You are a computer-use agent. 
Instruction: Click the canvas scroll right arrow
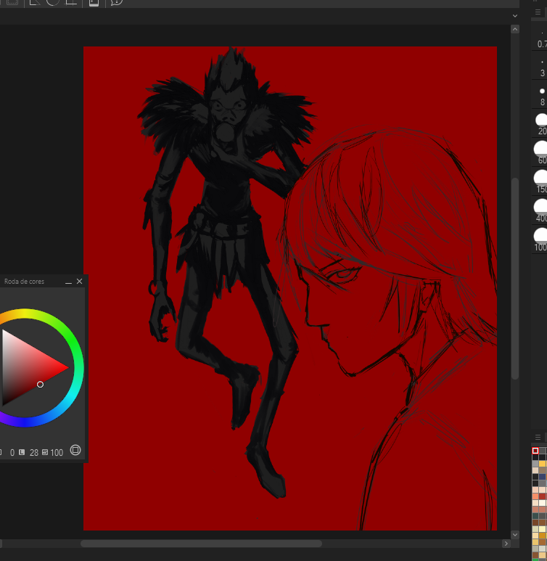[x=506, y=544]
